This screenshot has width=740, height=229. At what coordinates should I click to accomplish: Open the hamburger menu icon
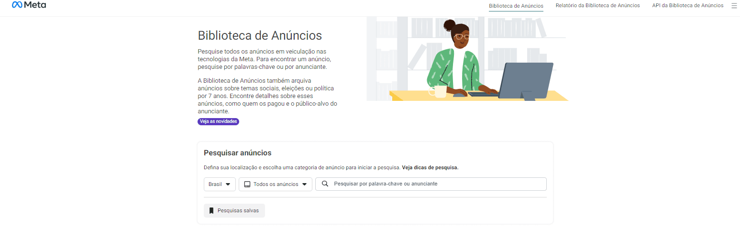[x=734, y=6]
